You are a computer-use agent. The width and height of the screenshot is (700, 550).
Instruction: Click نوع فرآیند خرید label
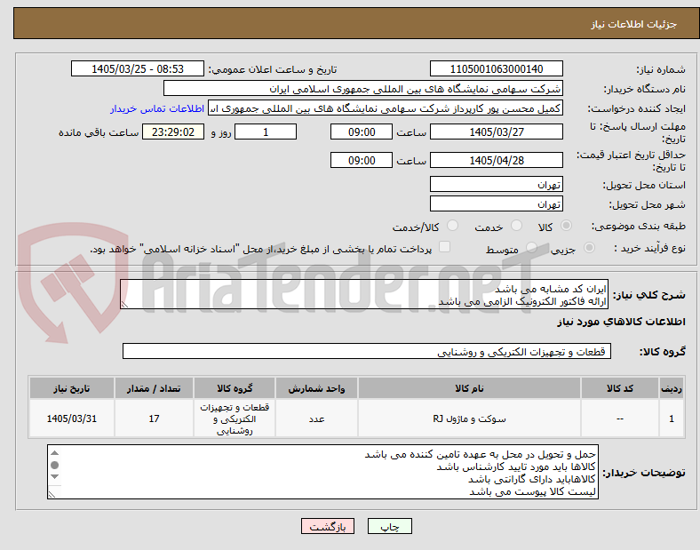click(x=649, y=248)
